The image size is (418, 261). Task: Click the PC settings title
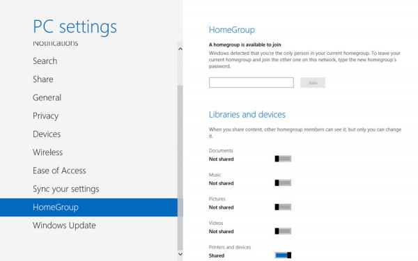[75, 27]
